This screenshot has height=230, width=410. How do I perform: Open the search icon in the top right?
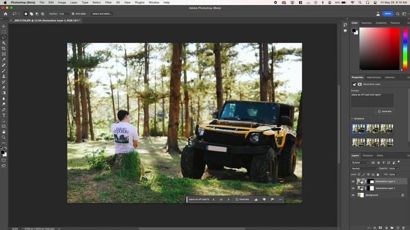[398, 14]
